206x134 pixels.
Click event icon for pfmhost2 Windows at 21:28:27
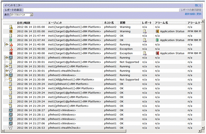pos(11,110)
